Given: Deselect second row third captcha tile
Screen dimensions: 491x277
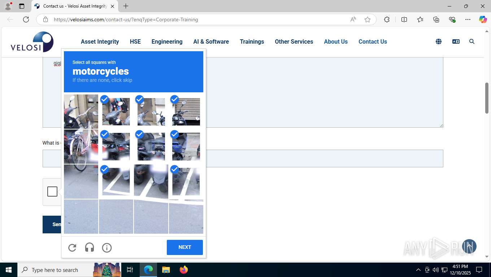Looking at the screenshot, I should tap(151, 147).
